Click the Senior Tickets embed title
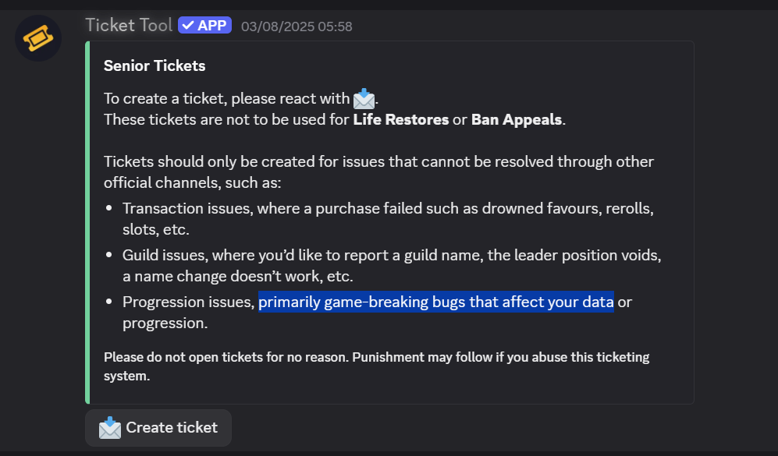This screenshot has height=456, width=778. pos(155,66)
